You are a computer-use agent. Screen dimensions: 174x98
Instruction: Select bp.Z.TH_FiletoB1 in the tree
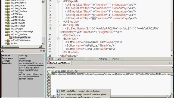tap(18, 26)
